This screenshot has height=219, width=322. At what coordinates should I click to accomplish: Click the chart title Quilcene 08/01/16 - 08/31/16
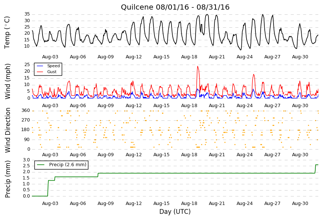pyautogui.click(x=175, y=7)
